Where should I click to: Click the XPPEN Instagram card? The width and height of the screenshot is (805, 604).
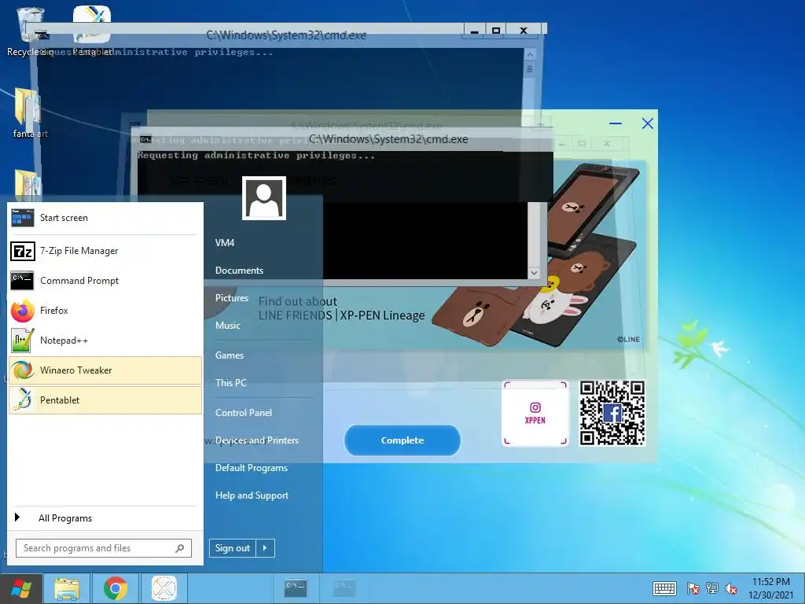(x=535, y=413)
